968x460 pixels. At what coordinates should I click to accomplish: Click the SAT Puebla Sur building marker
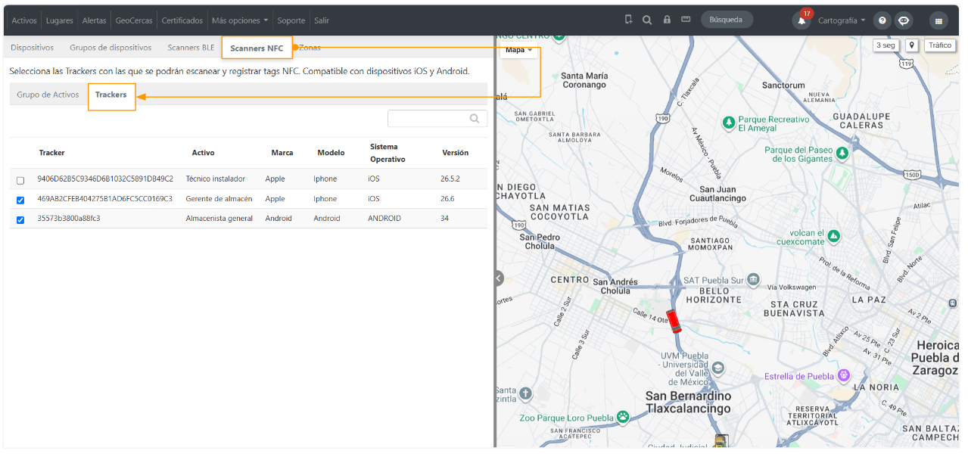(752, 280)
